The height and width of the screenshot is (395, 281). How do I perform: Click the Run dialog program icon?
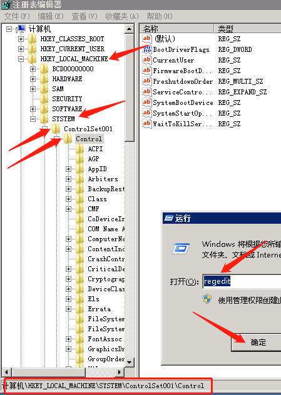pyautogui.click(x=181, y=249)
